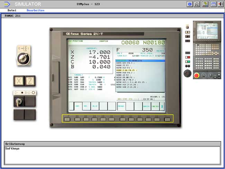Screen dimensions: 225x169
Task: Click the dark button right of small key switch
Action: [30, 101]
